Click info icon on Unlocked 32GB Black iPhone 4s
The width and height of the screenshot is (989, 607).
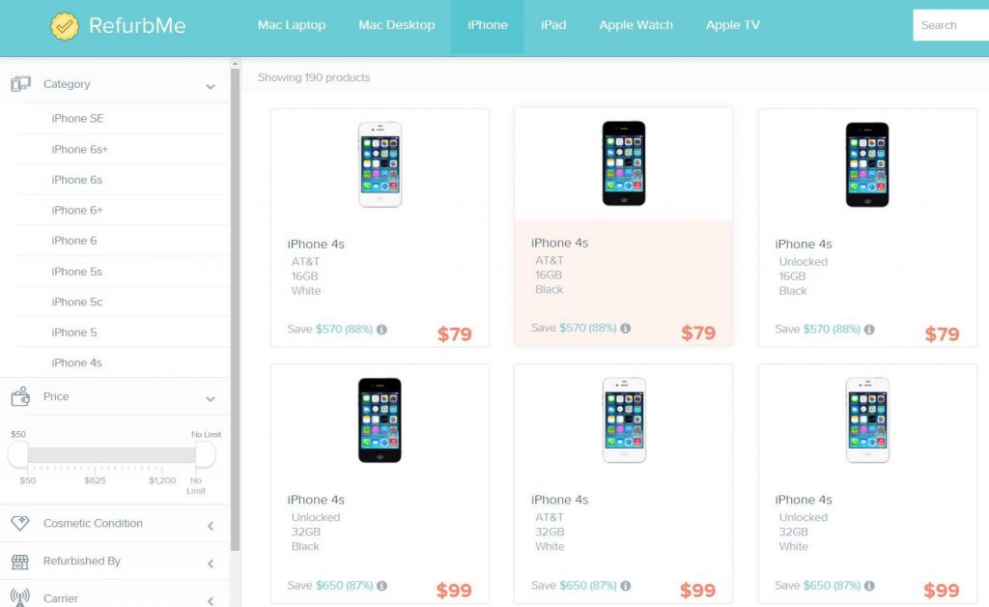tap(381, 586)
